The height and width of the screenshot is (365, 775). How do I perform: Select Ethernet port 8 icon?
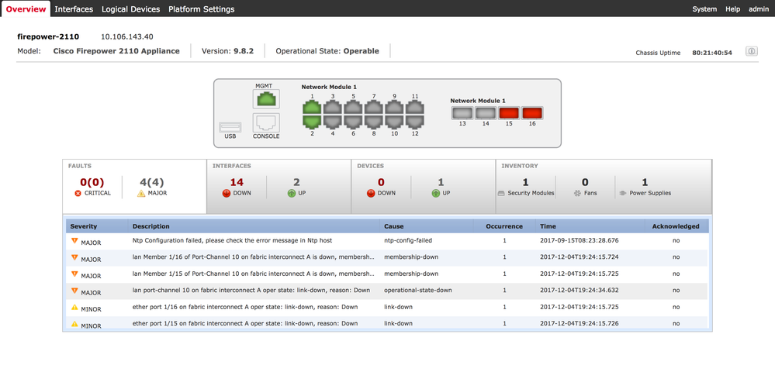click(x=374, y=121)
